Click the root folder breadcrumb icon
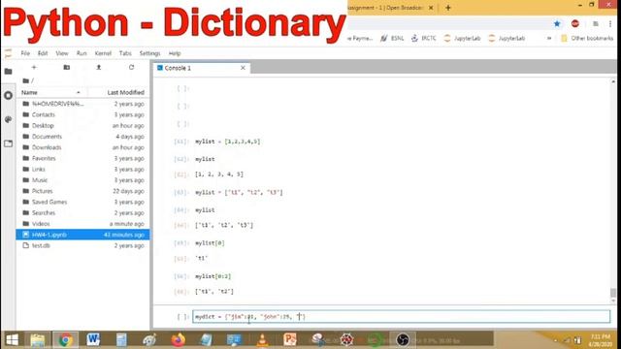The width and height of the screenshot is (621, 349). click(x=26, y=80)
